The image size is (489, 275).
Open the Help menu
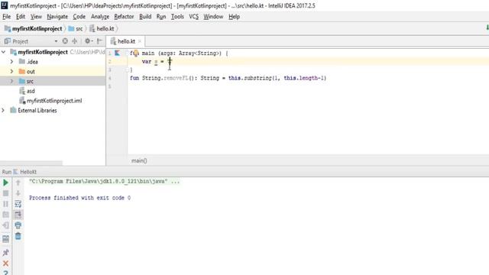coord(235,17)
